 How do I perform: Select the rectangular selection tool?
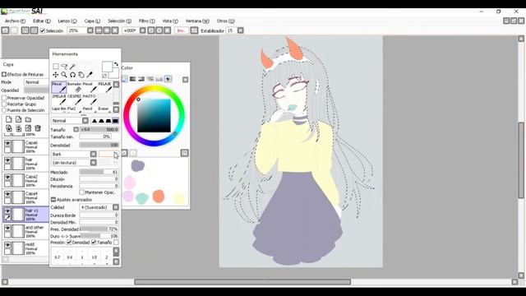[56, 67]
